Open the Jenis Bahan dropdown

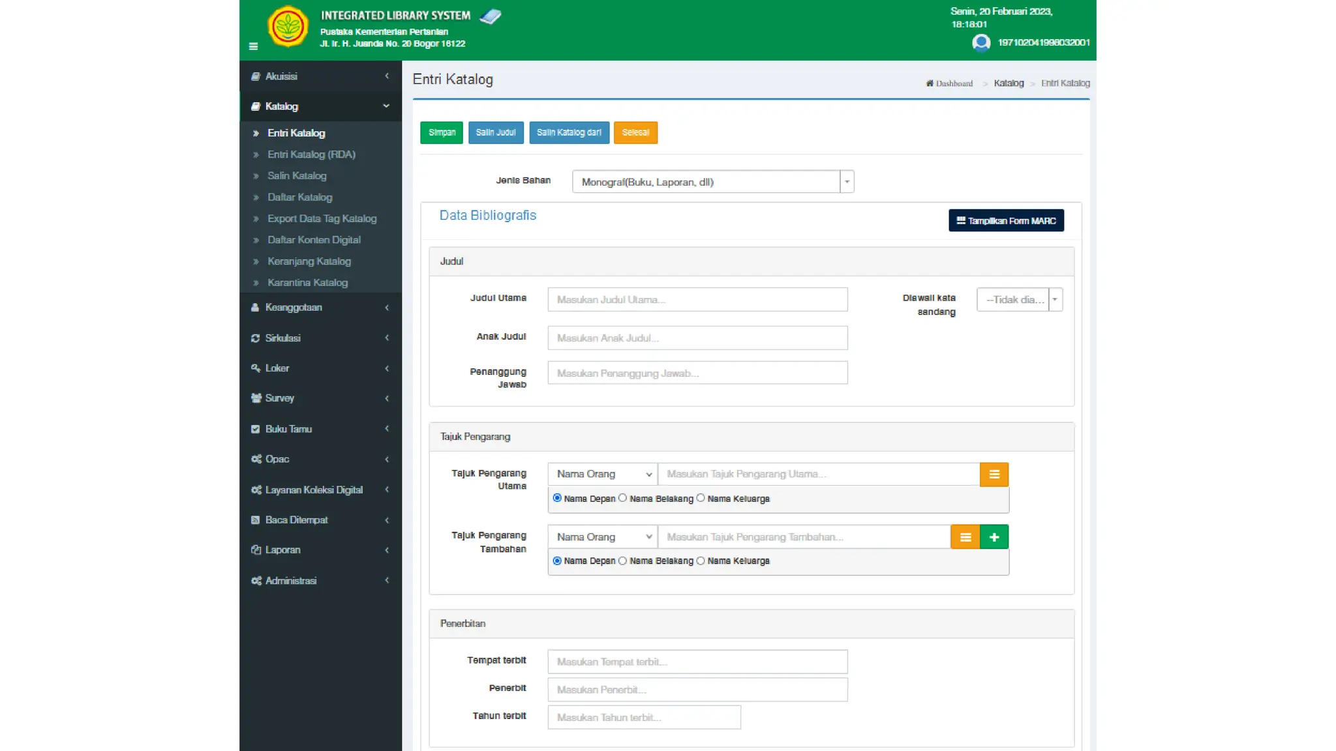[712, 182]
